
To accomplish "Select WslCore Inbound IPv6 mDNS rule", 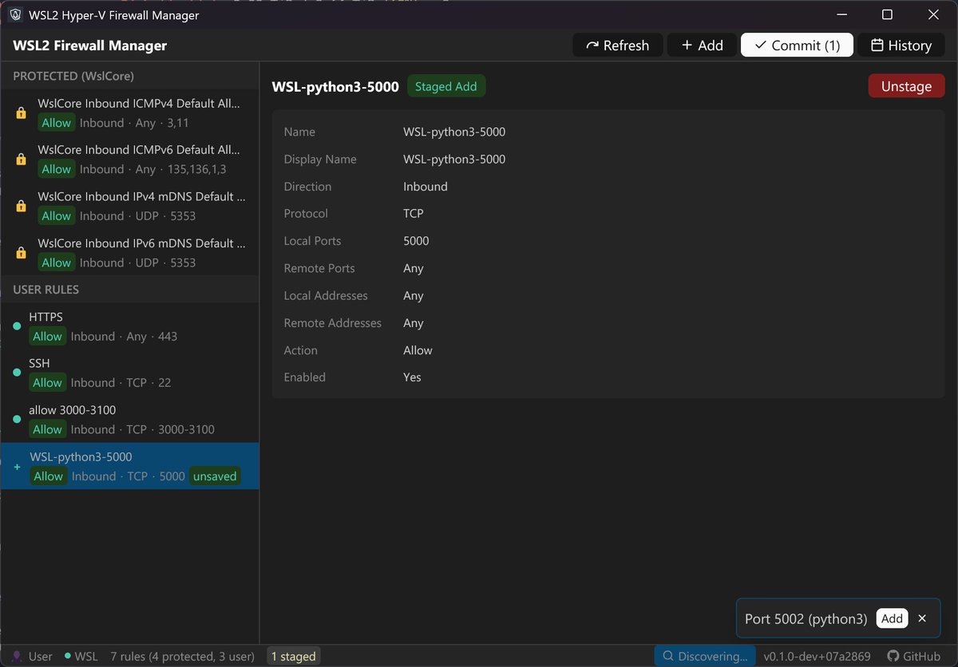I will click(129, 252).
